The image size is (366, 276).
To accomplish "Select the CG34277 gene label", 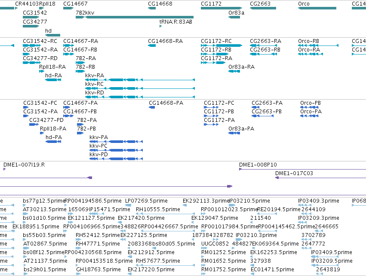I will click(35, 21).
